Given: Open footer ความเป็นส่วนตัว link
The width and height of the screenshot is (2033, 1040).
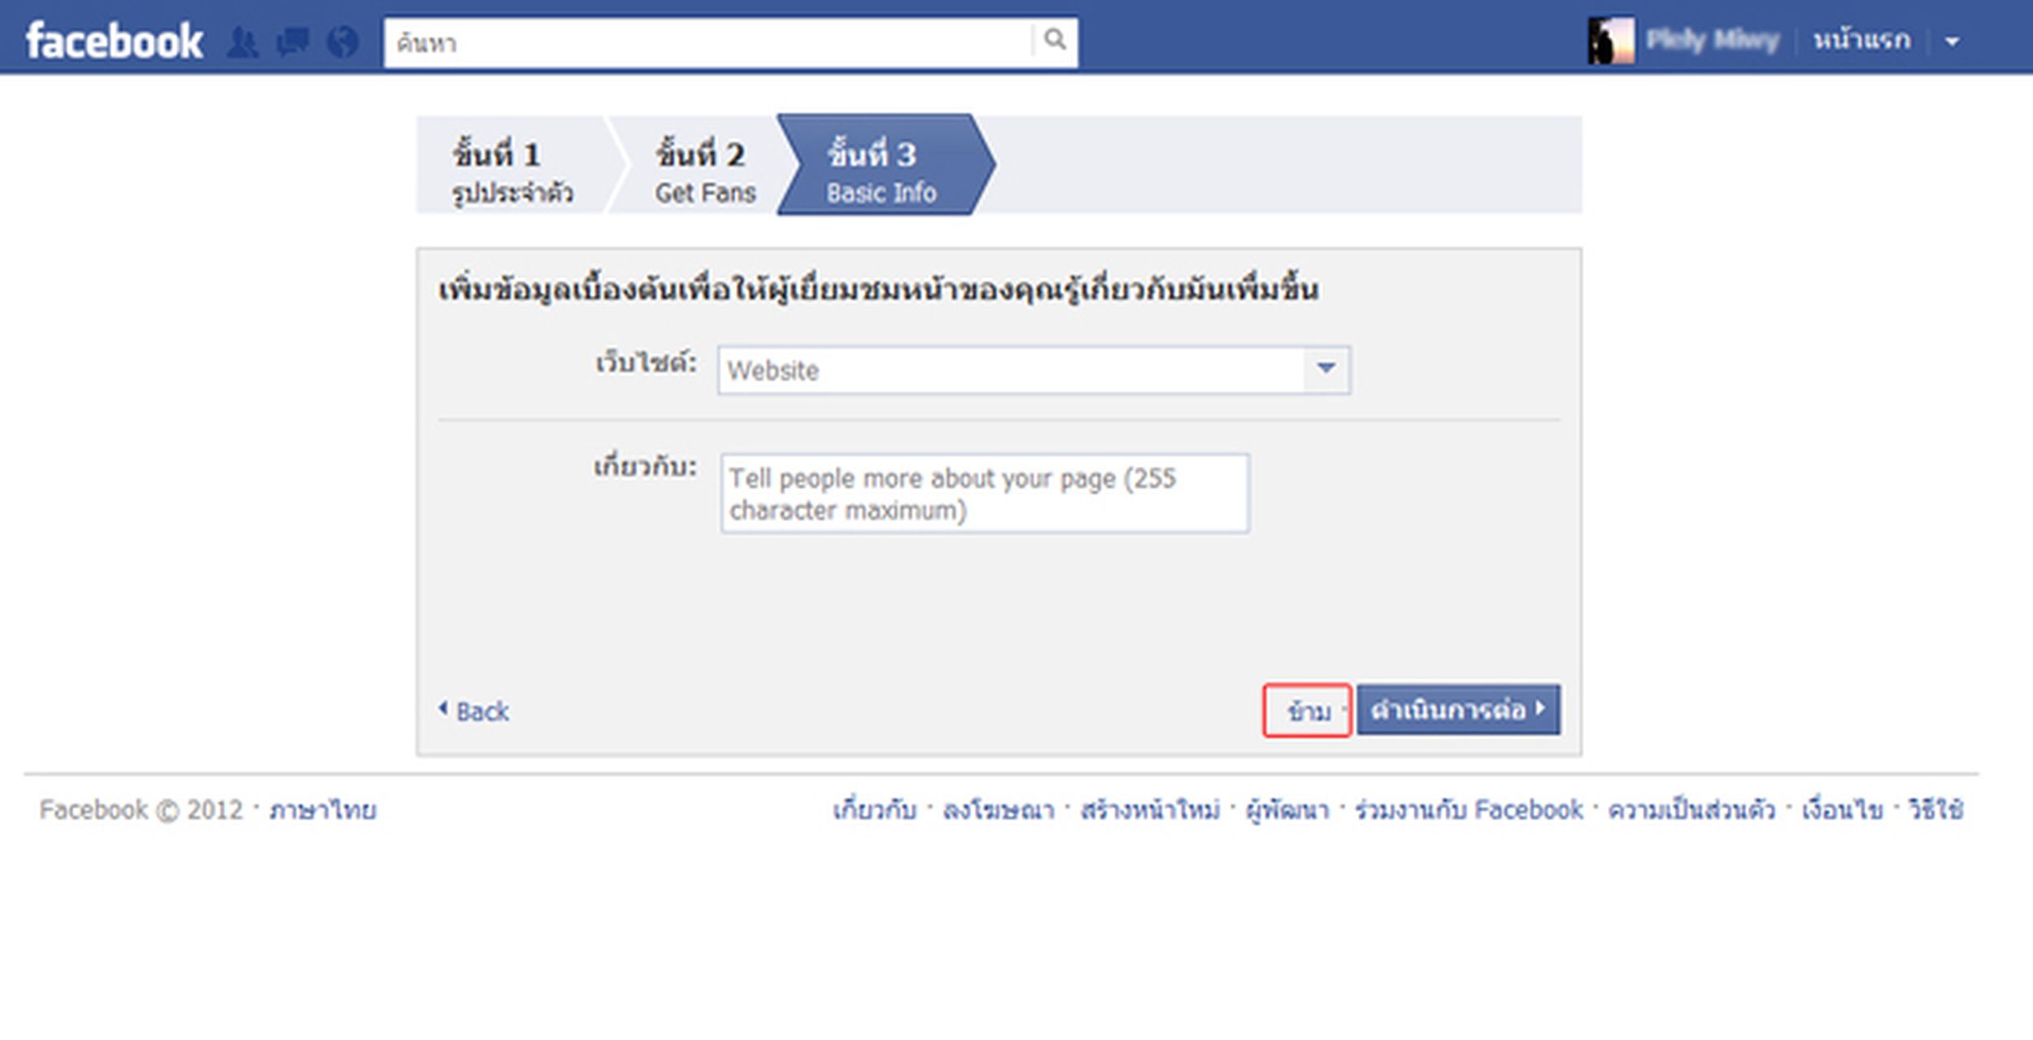Looking at the screenshot, I should (x=1691, y=810).
